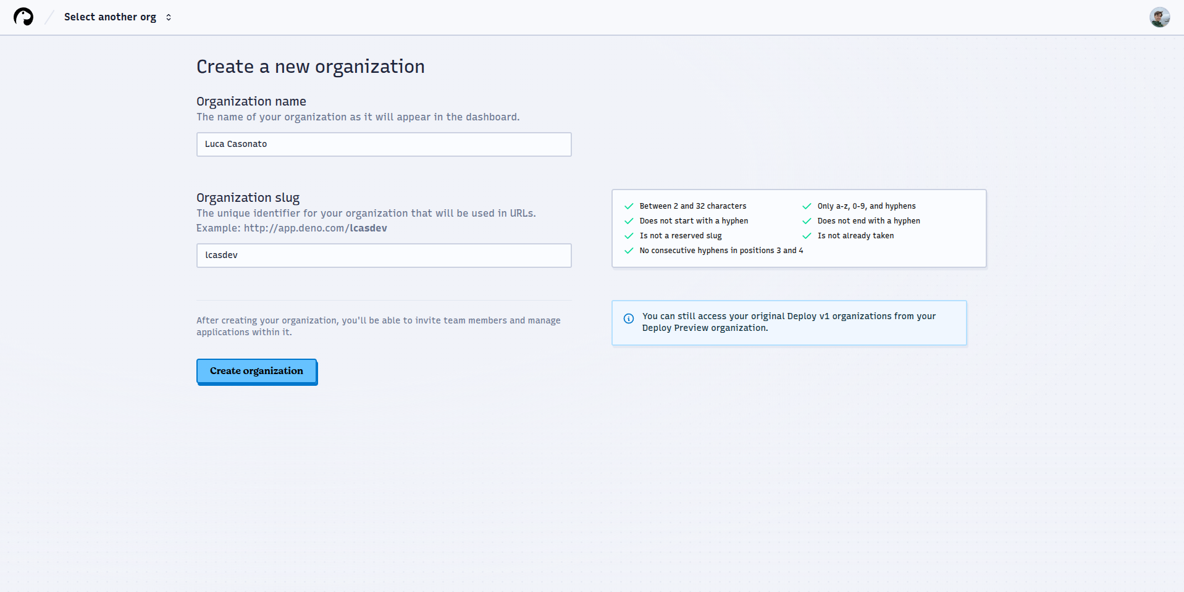This screenshot has width=1184, height=592.
Task: Click the Deno logo in the header
Action: point(23,17)
